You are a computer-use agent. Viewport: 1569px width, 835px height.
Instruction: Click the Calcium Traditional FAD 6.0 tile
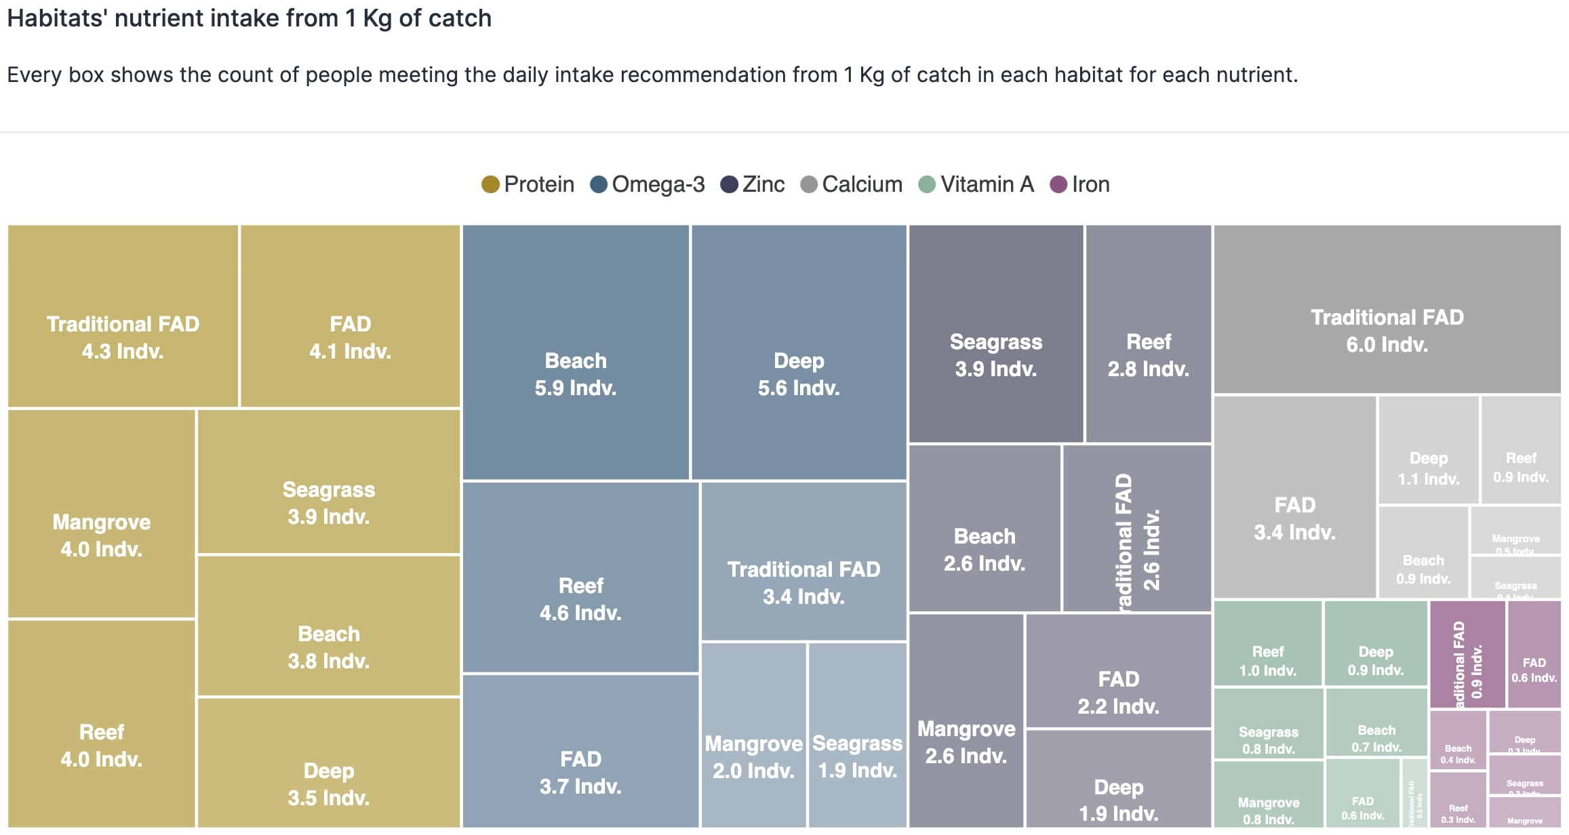(1387, 309)
